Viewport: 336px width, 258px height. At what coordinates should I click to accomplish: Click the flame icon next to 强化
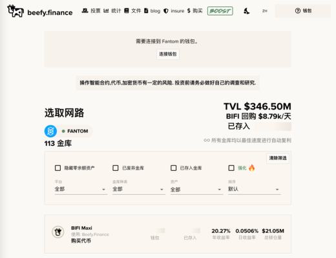pos(251,168)
